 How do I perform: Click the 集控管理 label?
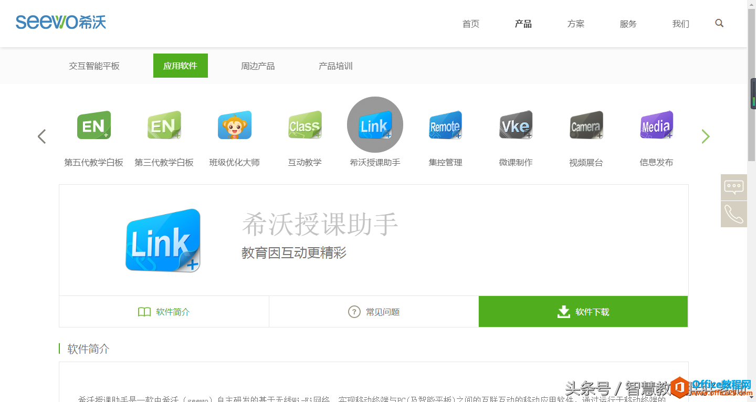click(446, 163)
